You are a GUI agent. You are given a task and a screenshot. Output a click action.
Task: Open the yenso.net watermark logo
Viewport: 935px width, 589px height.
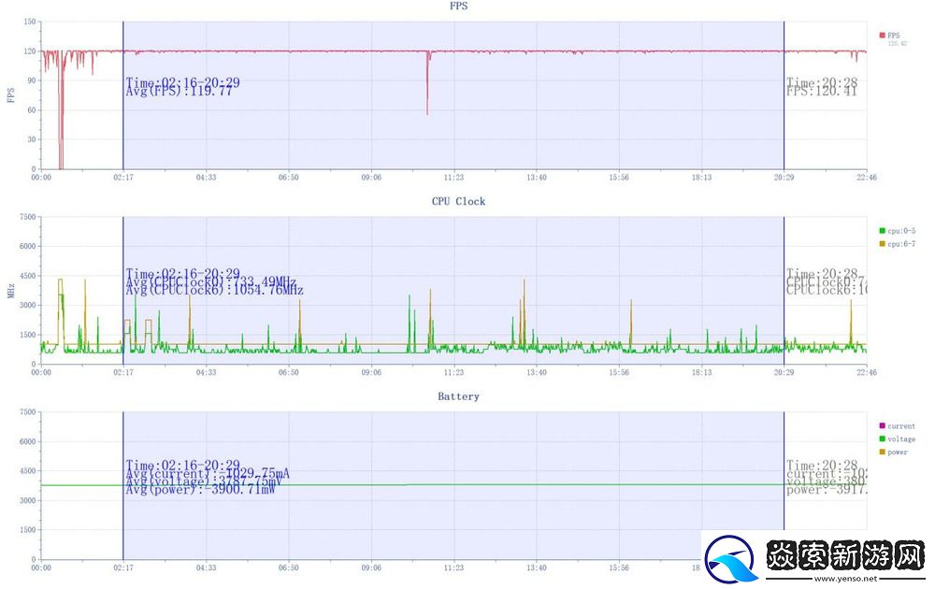[x=815, y=559]
